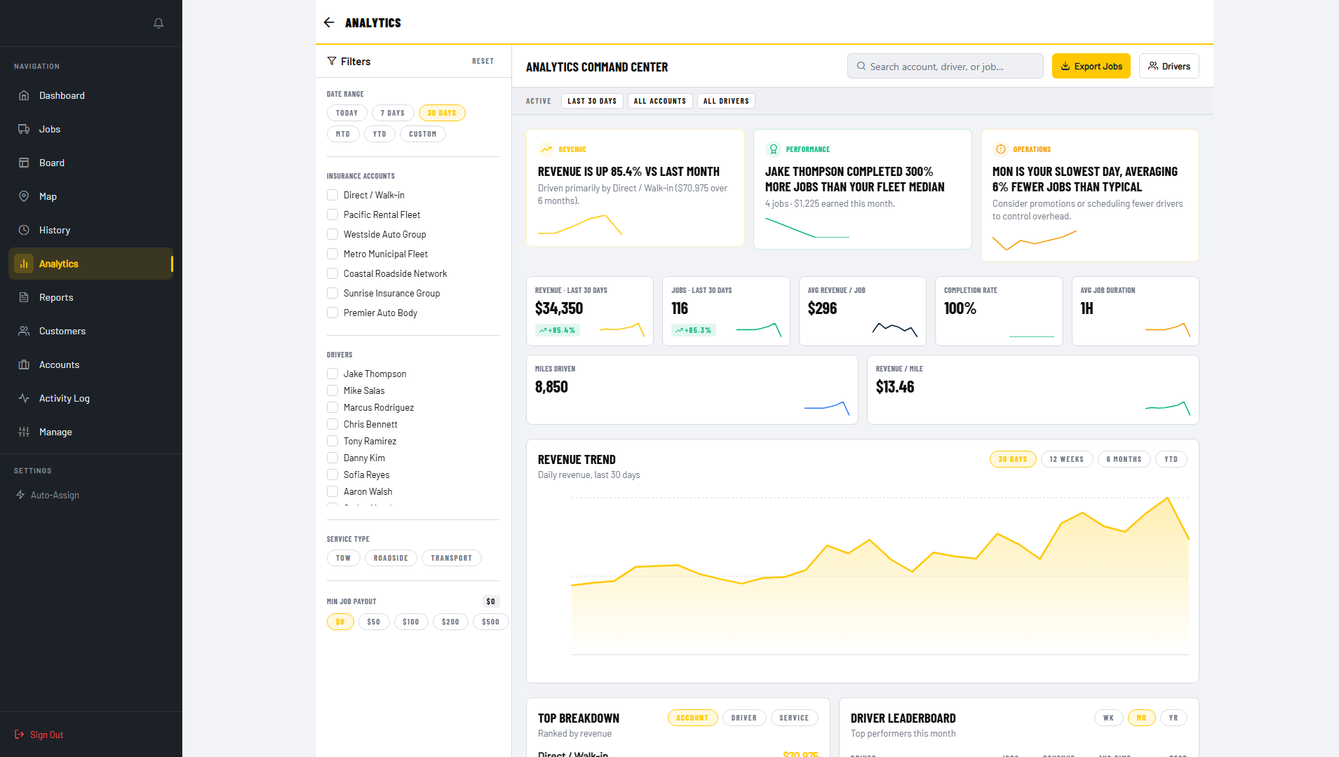Toggle the Sunrise Insurance Group checkbox

332,293
